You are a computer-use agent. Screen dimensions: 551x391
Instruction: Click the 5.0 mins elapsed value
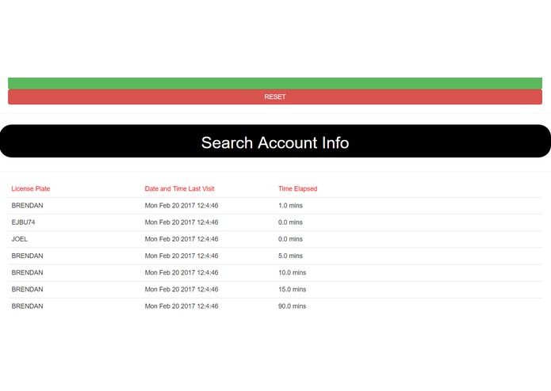pyautogui.click(x=290, y=256)
